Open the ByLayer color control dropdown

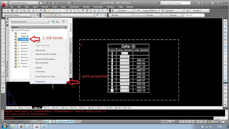pyautogui.click(x=121, y=15)
